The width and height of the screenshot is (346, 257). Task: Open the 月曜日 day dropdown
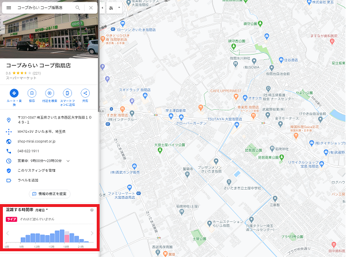(41, 210)
